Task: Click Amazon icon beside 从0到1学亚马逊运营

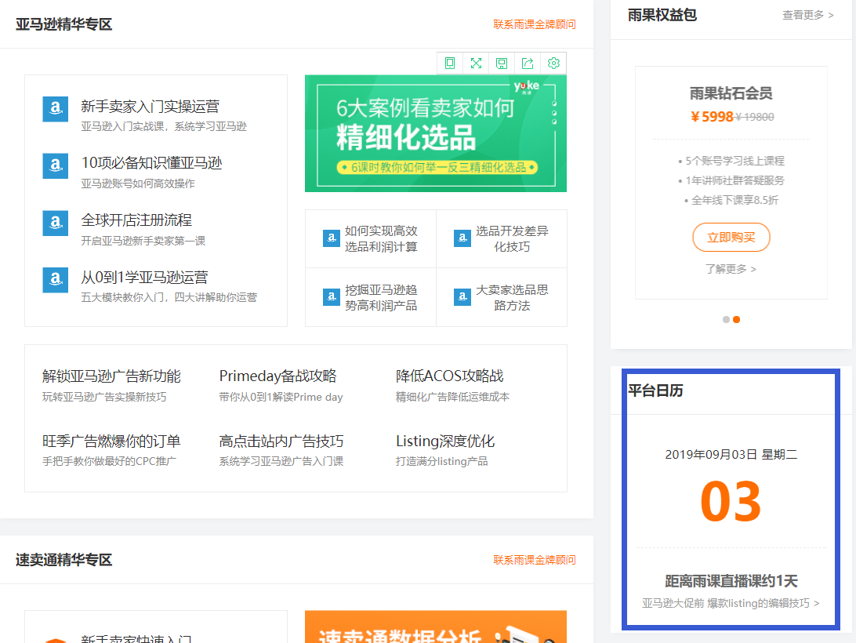Action: pyautogui.click(x=56, y=280)
